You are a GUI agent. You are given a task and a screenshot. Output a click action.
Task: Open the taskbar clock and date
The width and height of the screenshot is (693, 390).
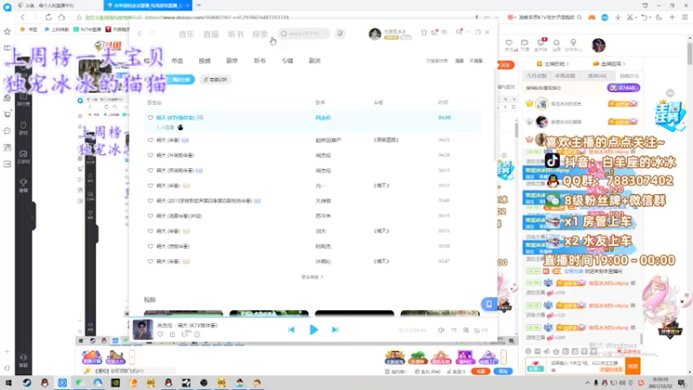[x=660, y=382]
